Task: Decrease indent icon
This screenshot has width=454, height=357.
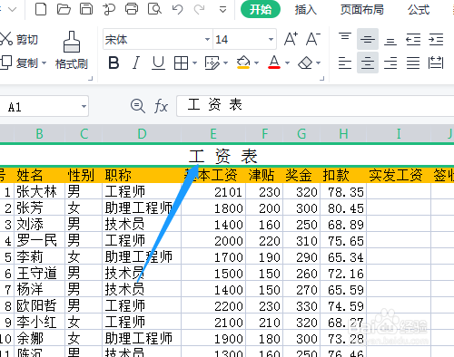Action: [413, 40]
